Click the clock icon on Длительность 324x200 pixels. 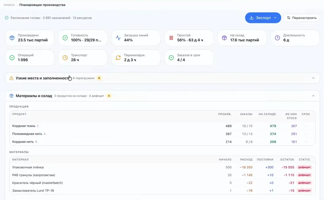point(278,38)
